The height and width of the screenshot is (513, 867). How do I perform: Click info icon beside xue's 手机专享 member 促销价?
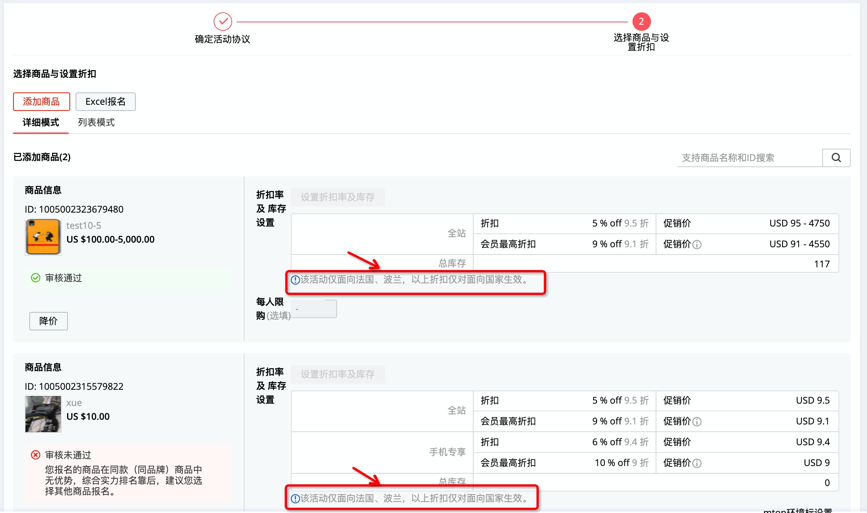[x=697, y=463]
